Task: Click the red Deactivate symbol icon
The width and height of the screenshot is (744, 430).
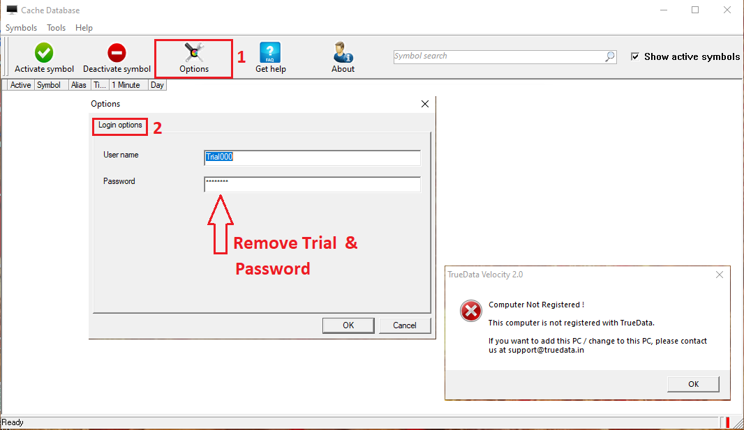Action: (x=117, y=52)
